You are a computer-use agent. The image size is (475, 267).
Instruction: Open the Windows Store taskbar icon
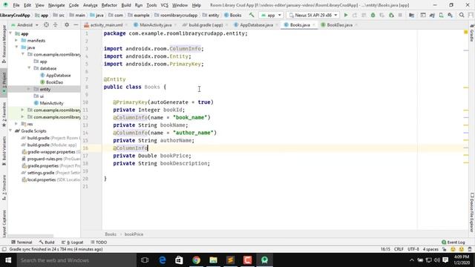click(x=180, y=260)
